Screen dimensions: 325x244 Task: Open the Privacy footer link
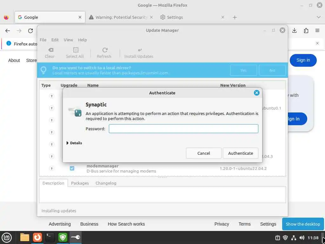[x=222, y=224]
